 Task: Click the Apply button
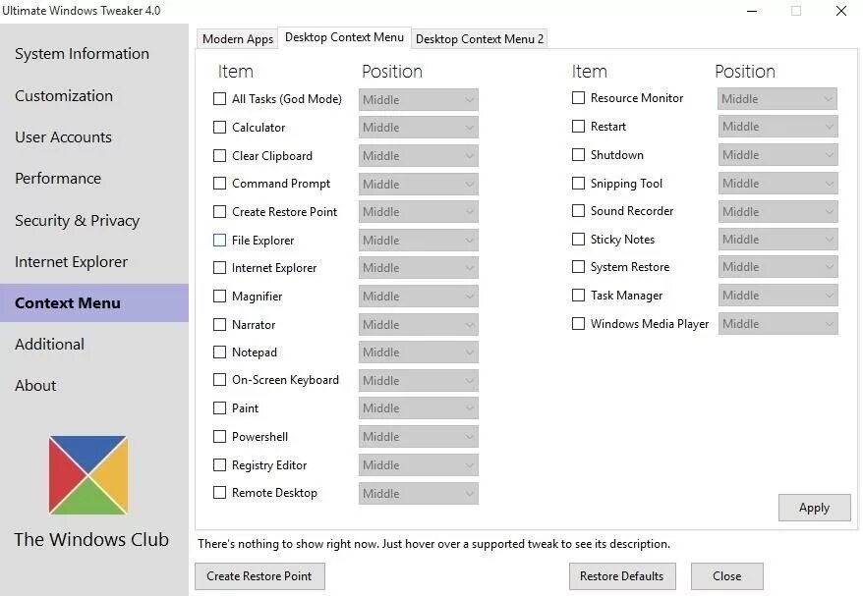tap(814, 508)
